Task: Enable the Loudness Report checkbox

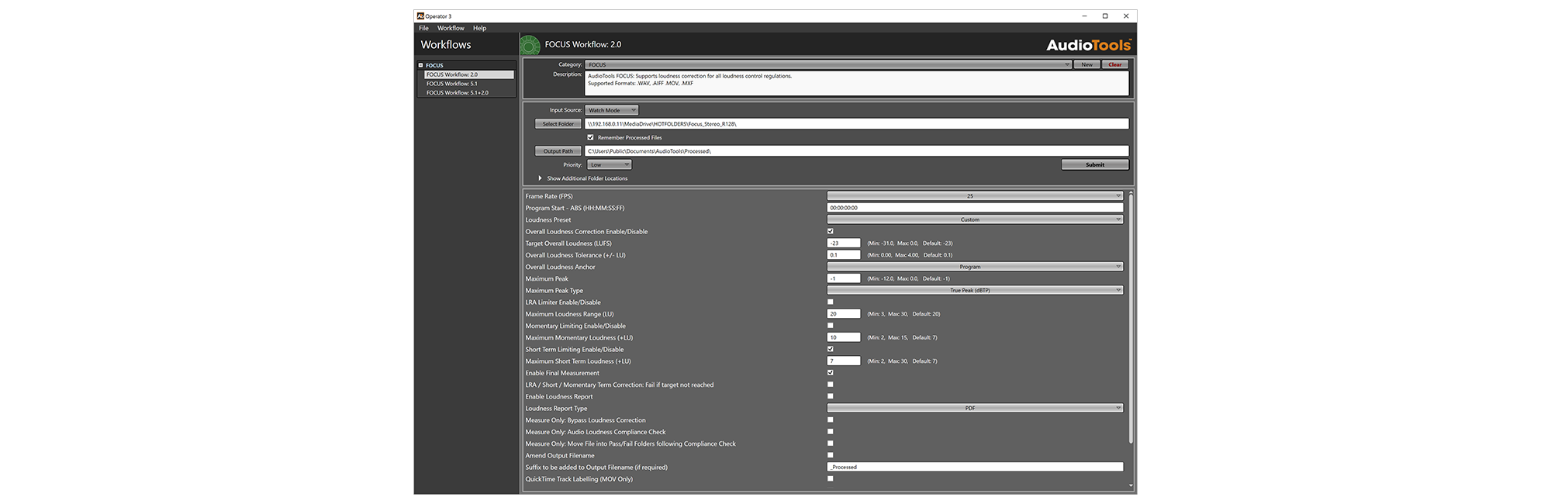Action: tap(831, 396)
